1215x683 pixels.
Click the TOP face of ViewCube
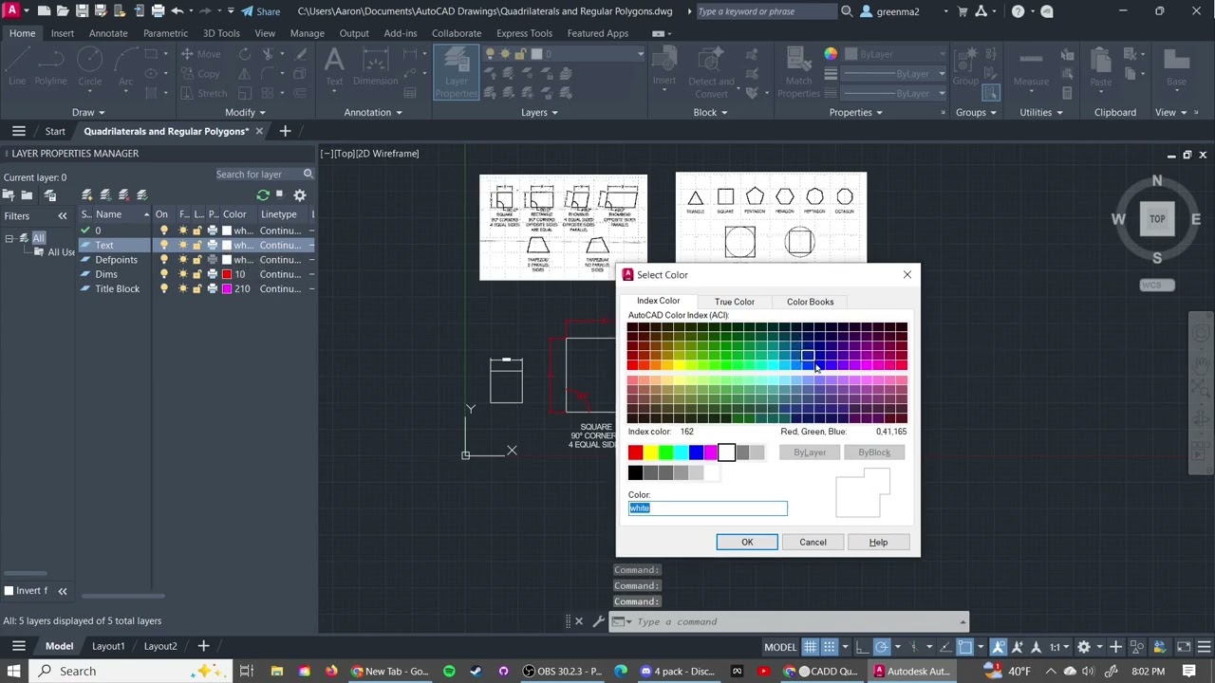tap(1157, 219)
